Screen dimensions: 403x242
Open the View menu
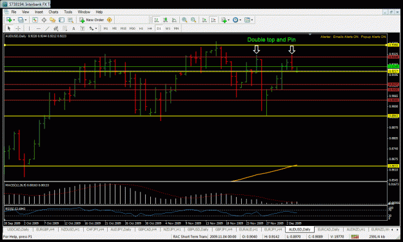(x=25, y=12)
